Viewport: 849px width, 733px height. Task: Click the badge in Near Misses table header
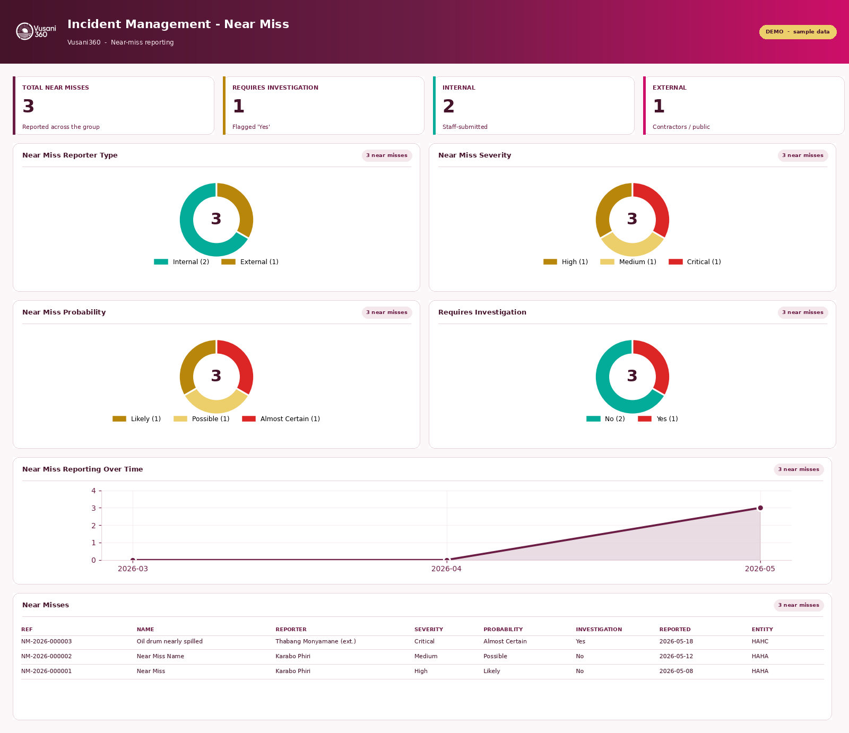click(799, 605)
